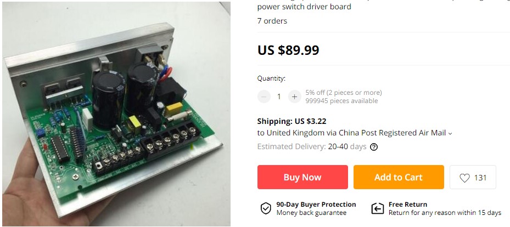Click the 7 orders count
Screen dimensions: 510x227
click(x=272, y=21)
